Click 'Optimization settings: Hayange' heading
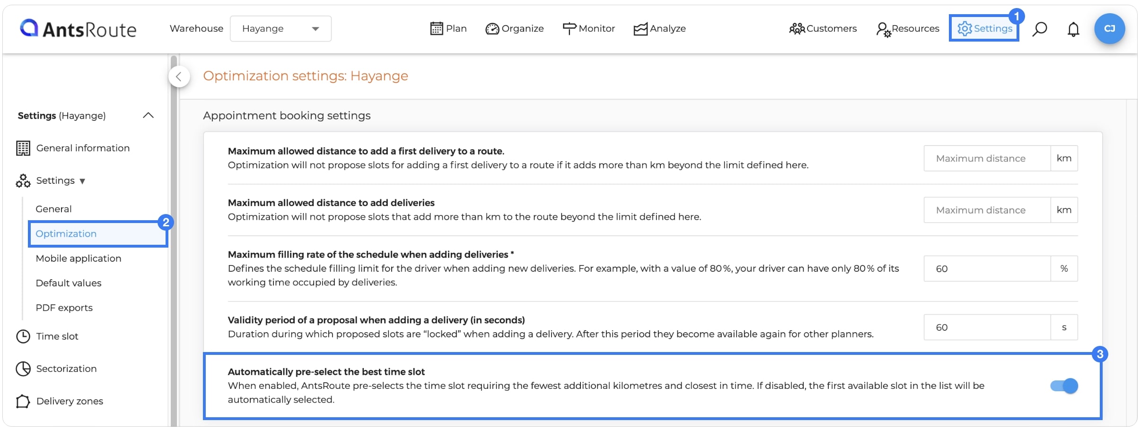1140x430 pixels. (306, 76)
